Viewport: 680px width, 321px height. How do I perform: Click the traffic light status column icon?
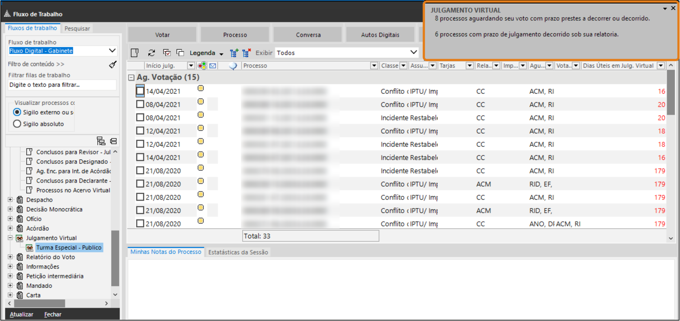(202, 66)
